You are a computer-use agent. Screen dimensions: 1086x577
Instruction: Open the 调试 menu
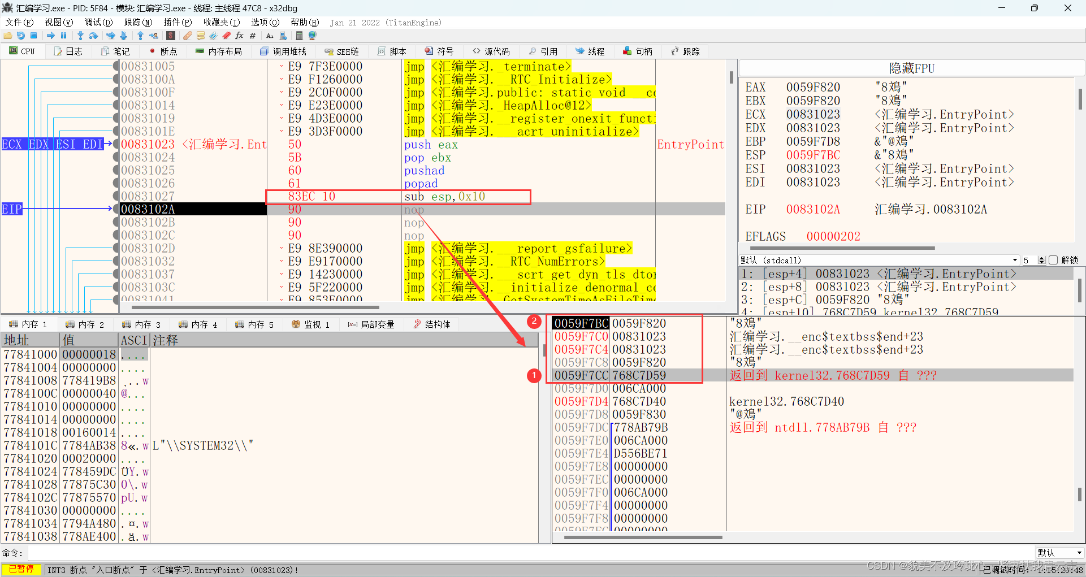[98, 23]
